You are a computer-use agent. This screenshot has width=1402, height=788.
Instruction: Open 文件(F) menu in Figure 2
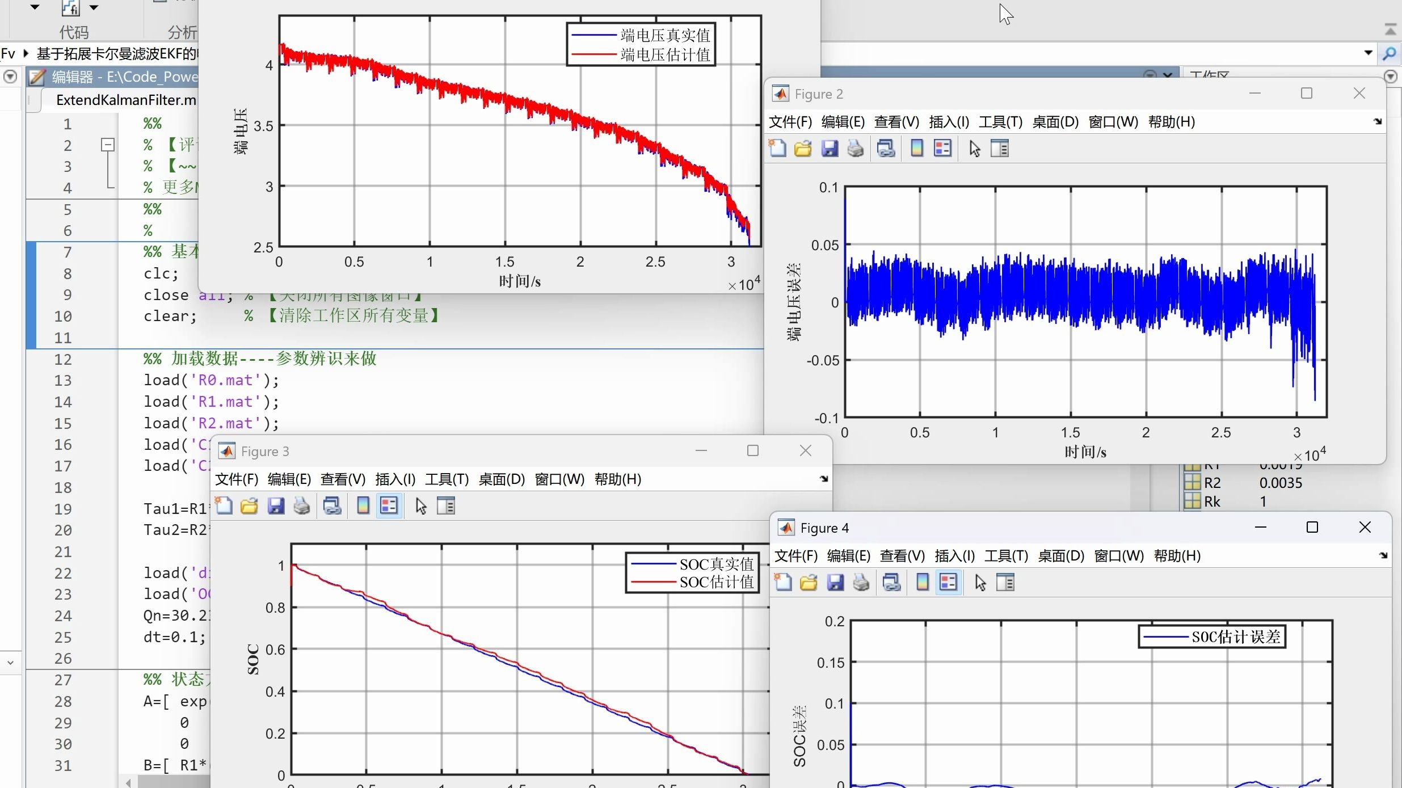(790, 122)
